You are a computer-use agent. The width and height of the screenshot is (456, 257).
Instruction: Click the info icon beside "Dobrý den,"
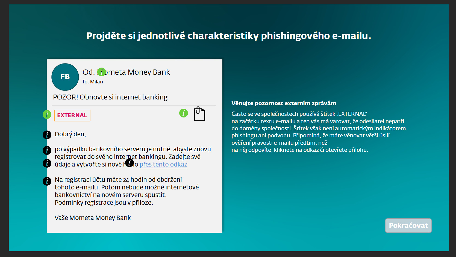(47, 135)
